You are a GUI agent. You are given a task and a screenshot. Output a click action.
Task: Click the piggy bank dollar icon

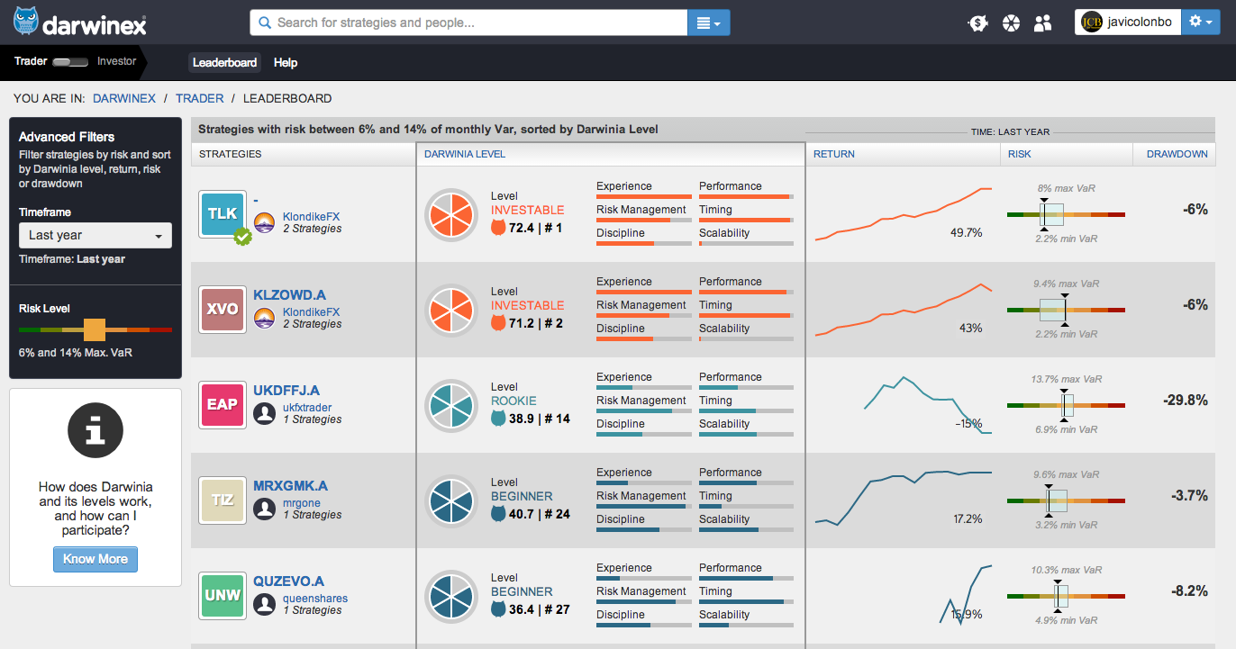[x=978, y=23]
